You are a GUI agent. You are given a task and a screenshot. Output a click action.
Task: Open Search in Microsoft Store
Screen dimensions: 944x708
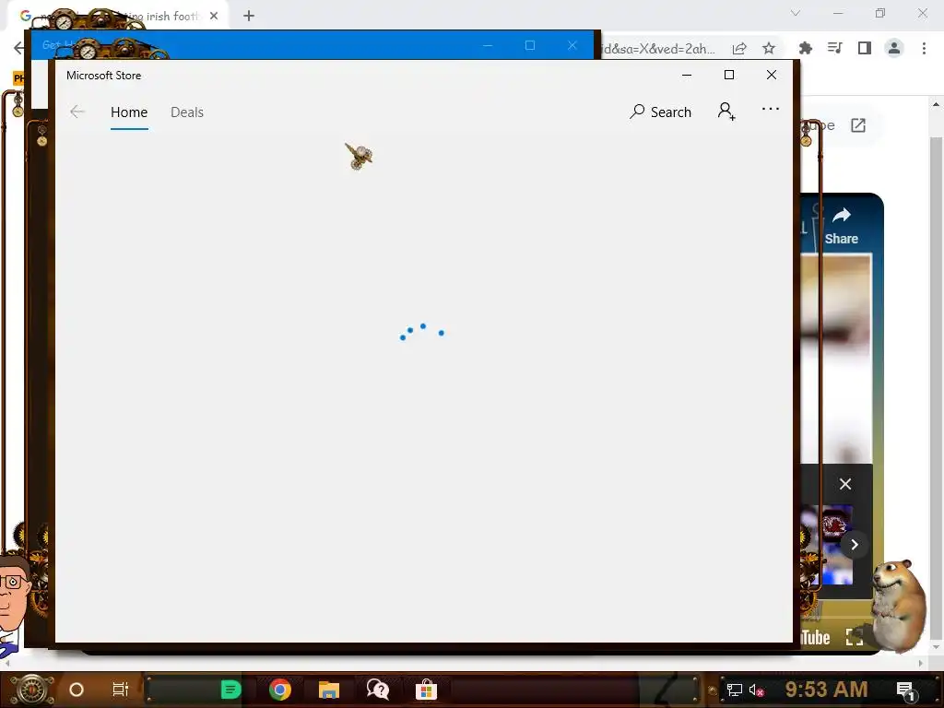660,112
